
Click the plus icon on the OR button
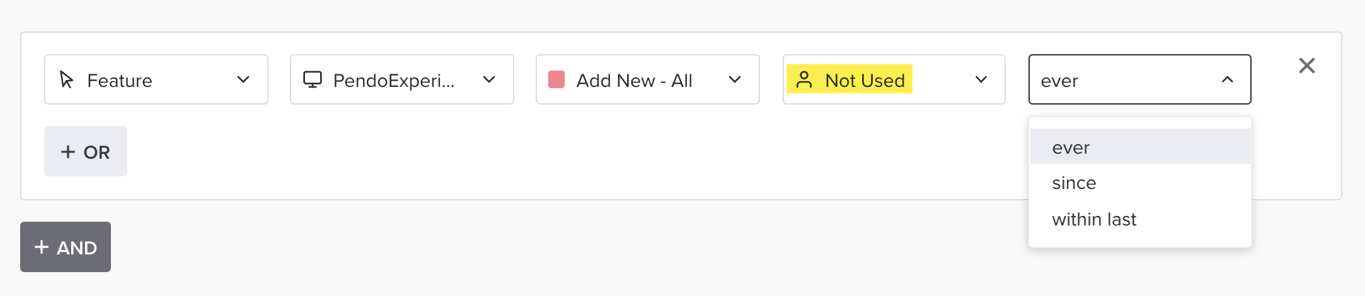point(68,152)
